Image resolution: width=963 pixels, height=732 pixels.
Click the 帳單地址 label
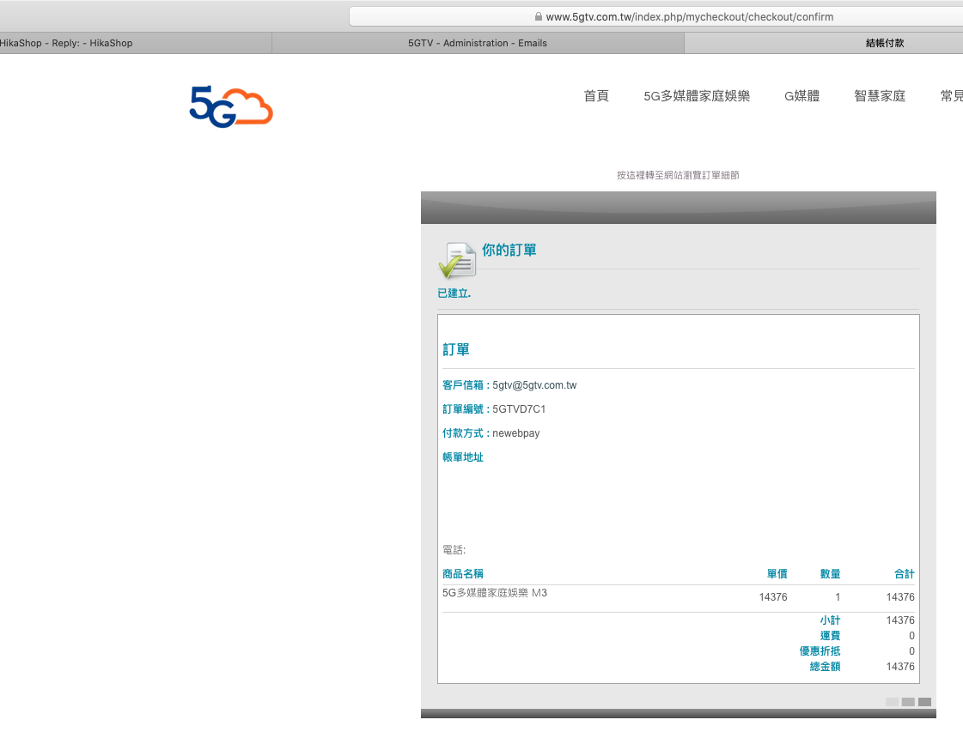[462, 457]
